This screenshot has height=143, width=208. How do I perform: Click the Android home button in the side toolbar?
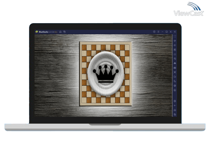pyautogui.click(x=175, y=110)
